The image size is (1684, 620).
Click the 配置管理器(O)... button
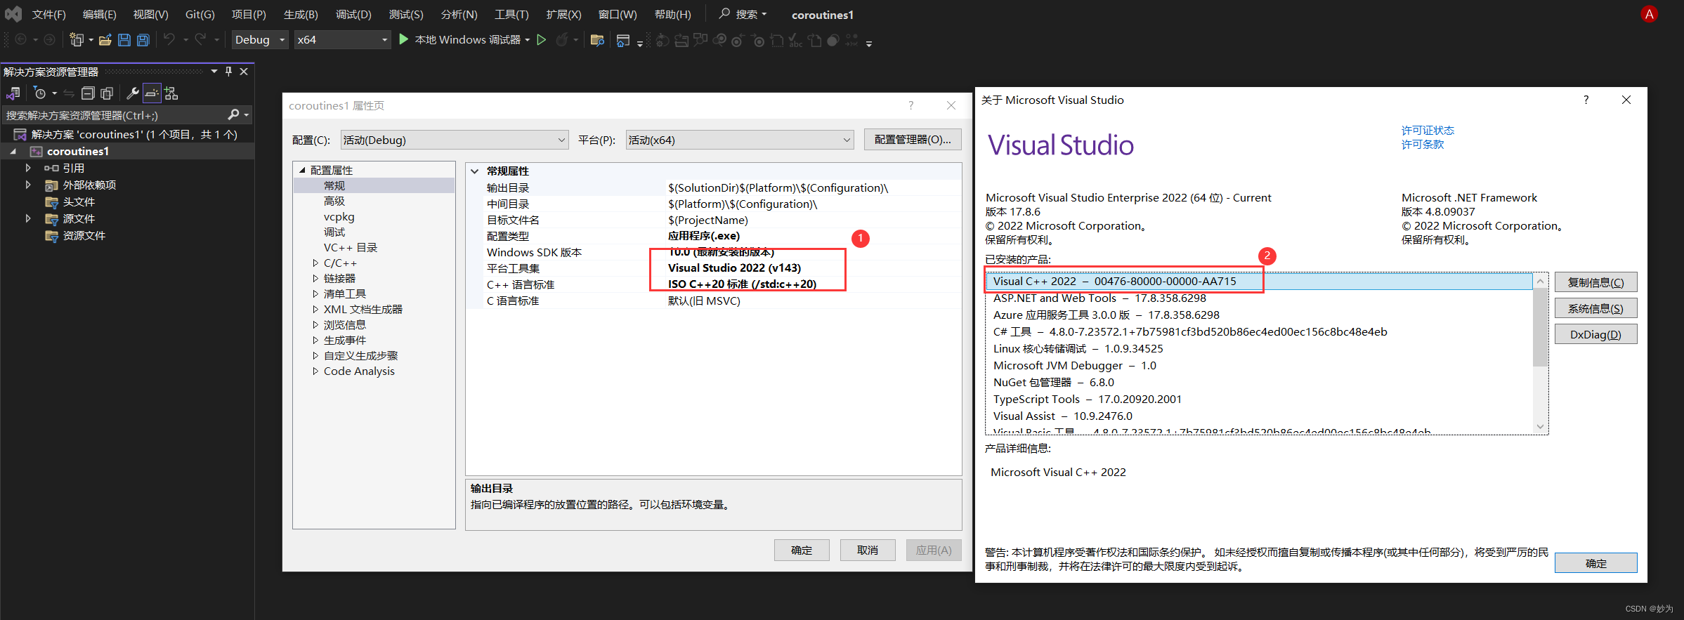[x=913, y=140]
